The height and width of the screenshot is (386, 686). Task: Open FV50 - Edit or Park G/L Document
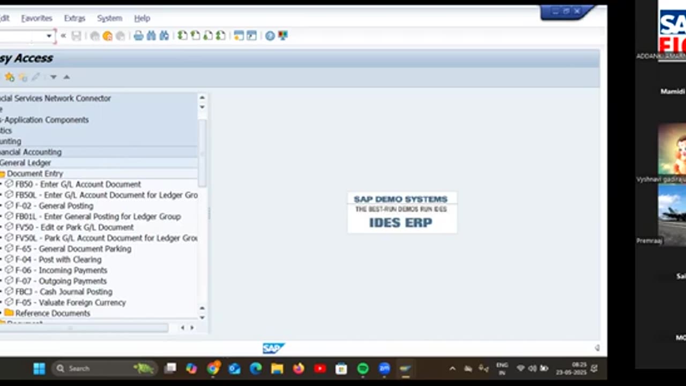coord(74,227)
